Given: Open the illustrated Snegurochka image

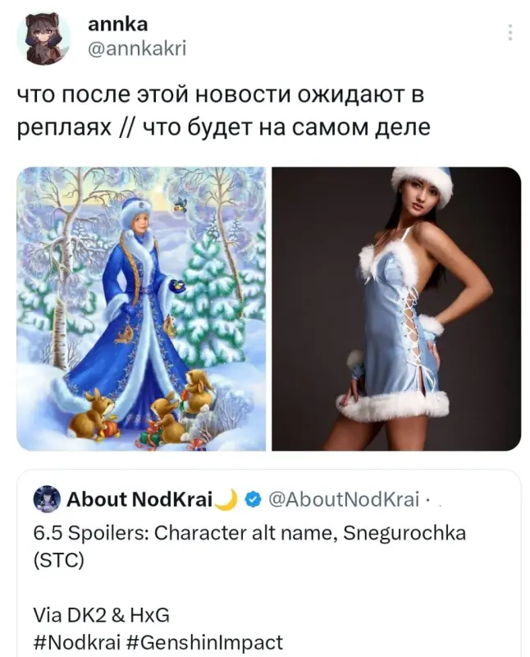Looking at the screenshot, I should pos(141,309).
